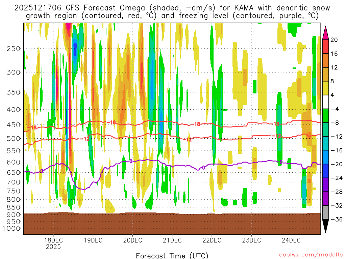Click the -18 contour label between 21DEC and 22DEC
Image resolution: width=346 pixels, height=259 pixels.
tap(196, 124)
